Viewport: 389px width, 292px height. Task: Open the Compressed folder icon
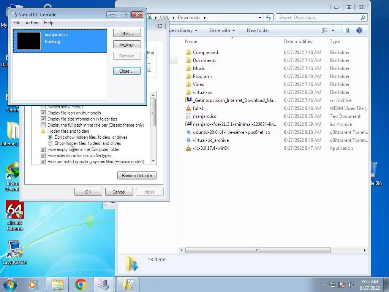point(188,52)
